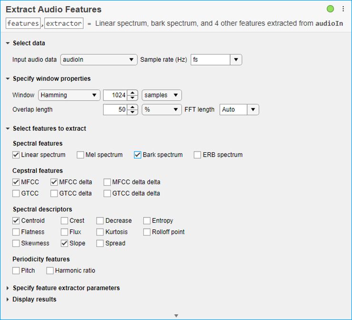This screenshot has height=320, width=352.
Task: Expand Specify feature extractor parameters section
Action: (66, 288)
